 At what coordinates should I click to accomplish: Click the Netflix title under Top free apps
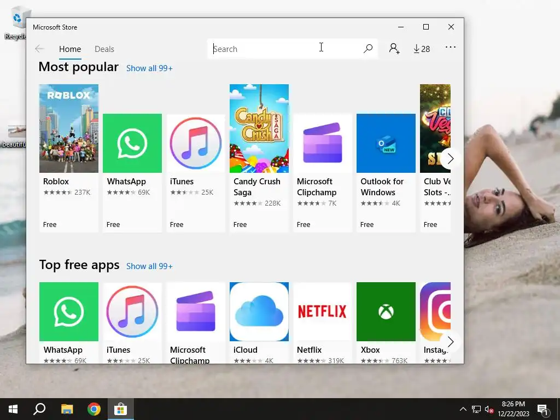point(309,350)
